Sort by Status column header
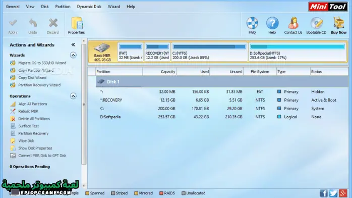The width and height of the screenshot is (352, 198). coord(329,72)
